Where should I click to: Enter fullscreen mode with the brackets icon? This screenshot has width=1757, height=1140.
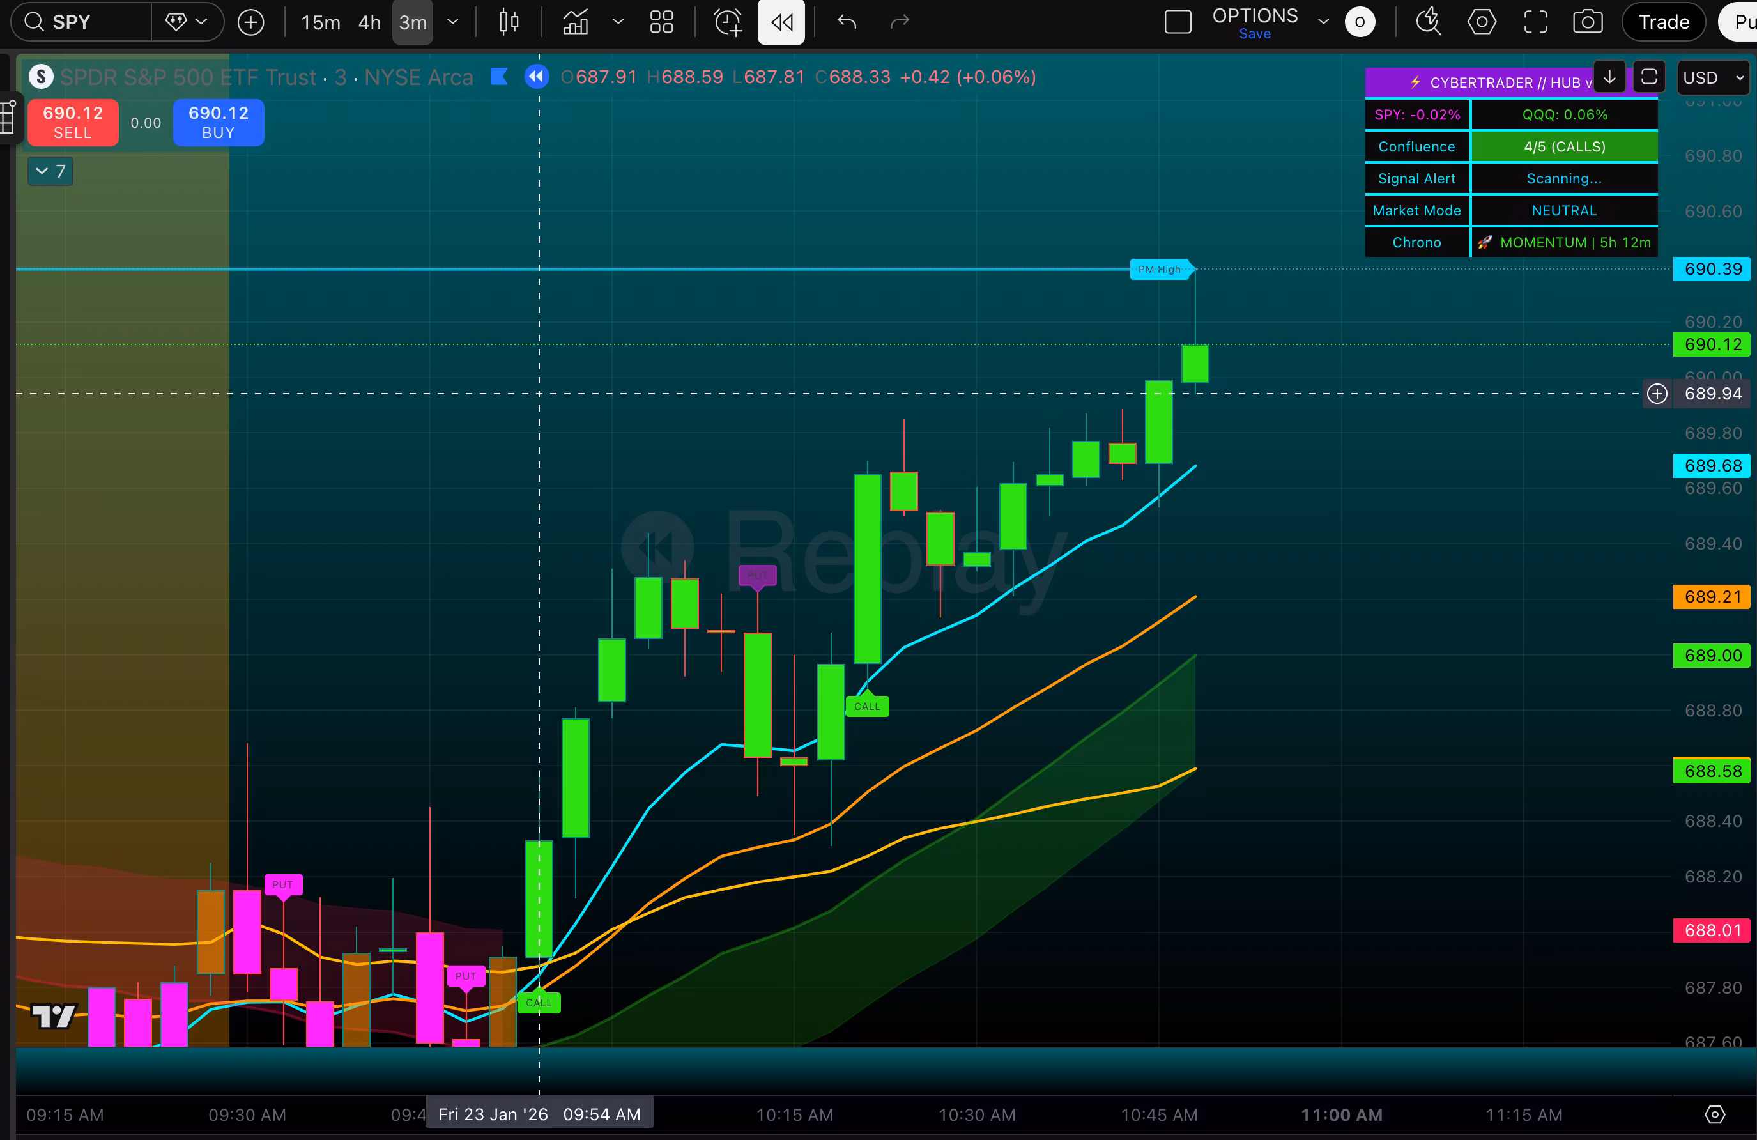click(1535, 22)
